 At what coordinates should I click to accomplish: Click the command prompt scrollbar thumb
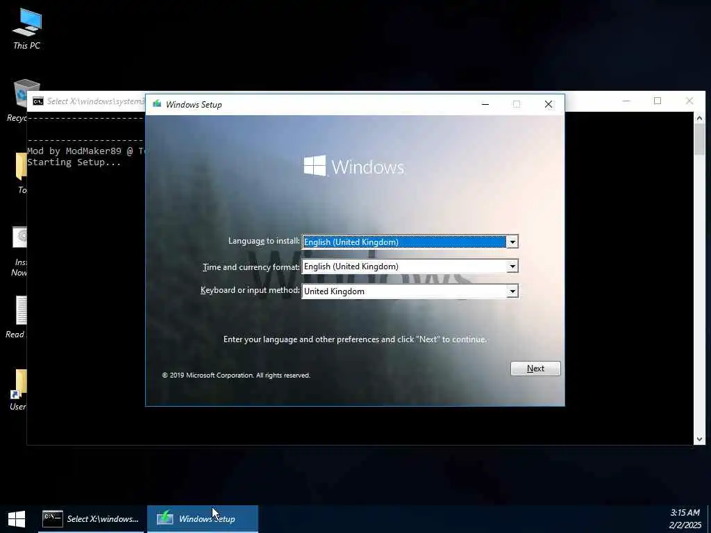(699, 139)
